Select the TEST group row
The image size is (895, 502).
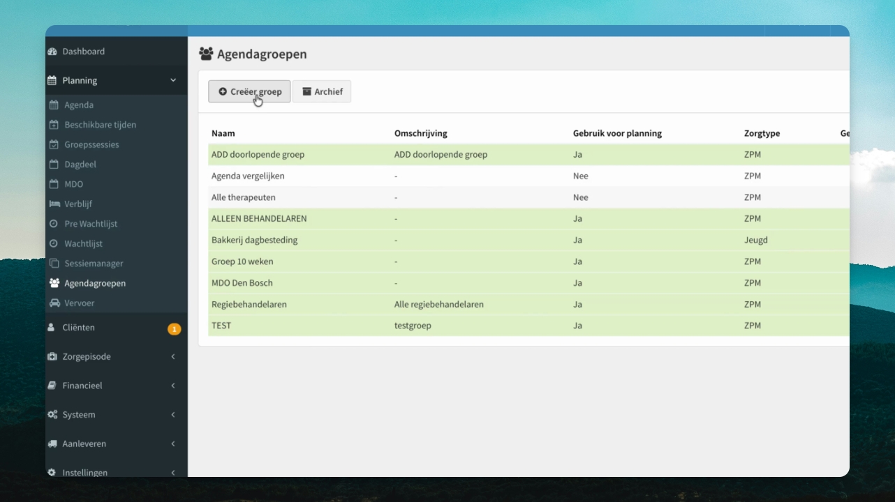(x=528, y=326)
